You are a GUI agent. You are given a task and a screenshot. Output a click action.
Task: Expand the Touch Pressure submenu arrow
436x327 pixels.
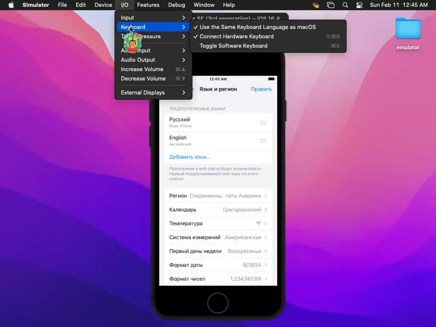pos(184,37)
